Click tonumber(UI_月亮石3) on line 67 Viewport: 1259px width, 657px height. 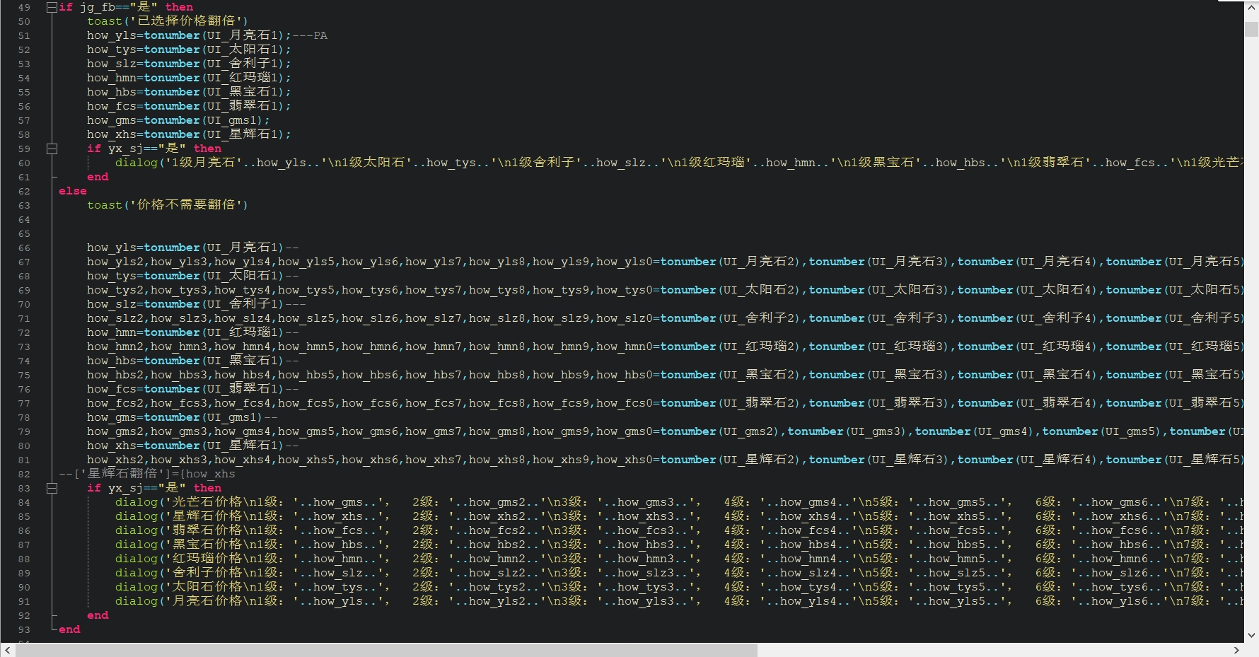click(x=879, y=262)
